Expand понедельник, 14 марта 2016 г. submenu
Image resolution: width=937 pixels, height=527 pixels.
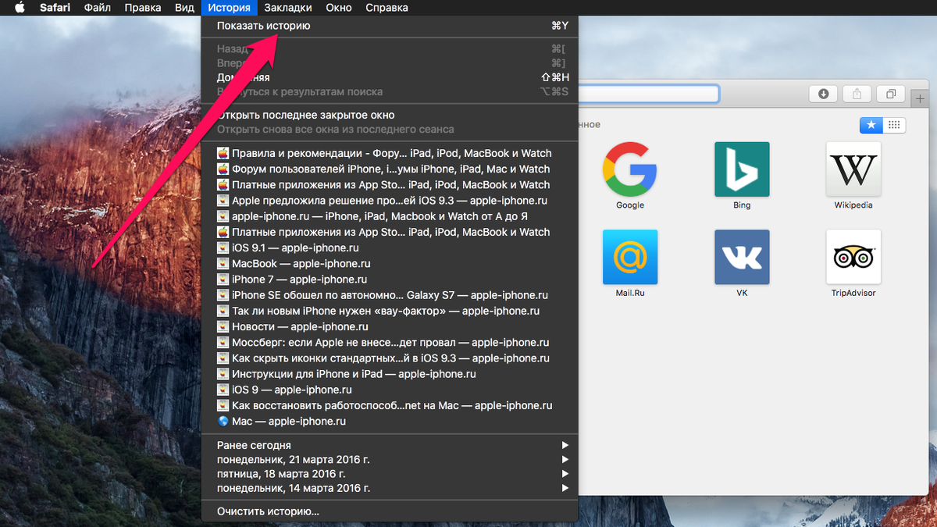[390, 488]
